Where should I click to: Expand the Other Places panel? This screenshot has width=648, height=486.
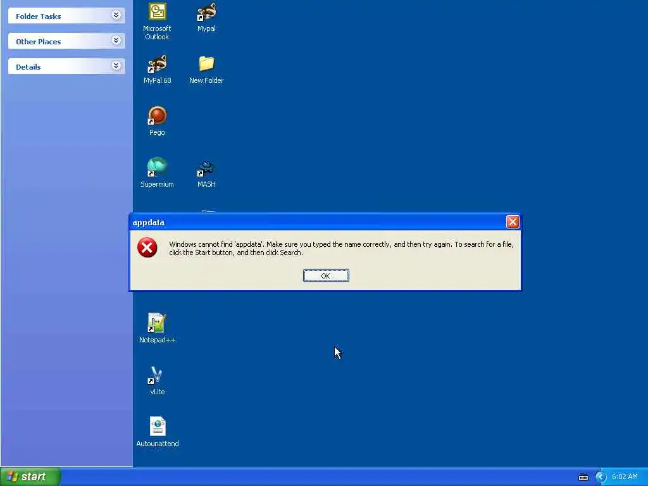pyautogui.click(x=116, y=41)
